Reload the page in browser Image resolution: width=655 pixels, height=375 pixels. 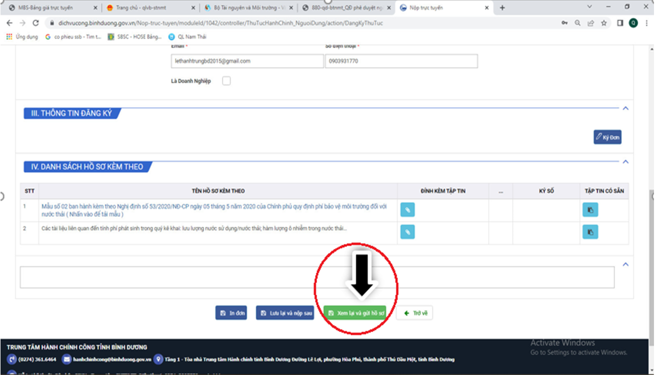tap(35, 23)
